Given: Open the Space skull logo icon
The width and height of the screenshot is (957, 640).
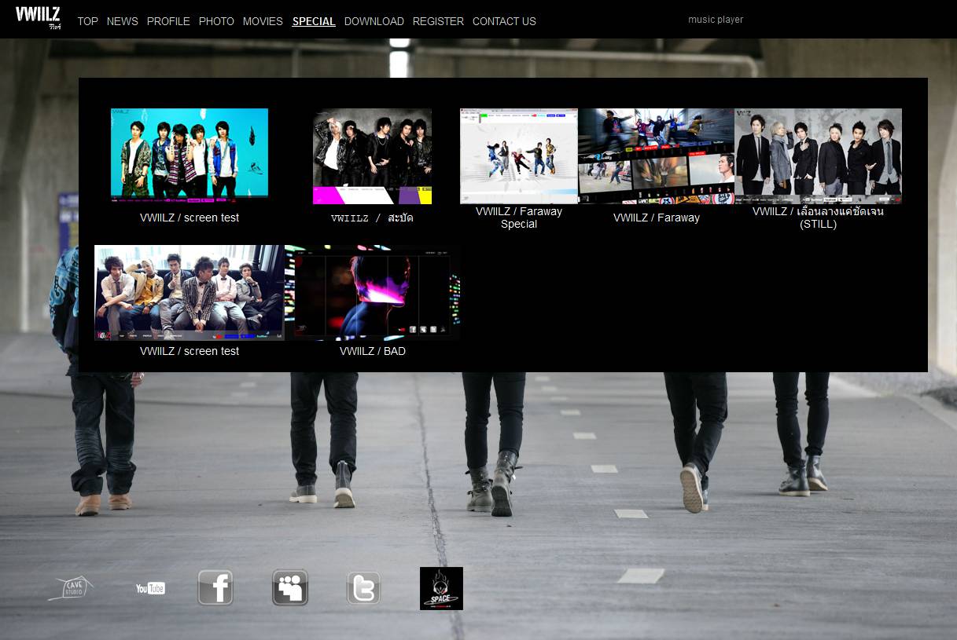Looking at the screenshot, I should click(x=441, y=588).
